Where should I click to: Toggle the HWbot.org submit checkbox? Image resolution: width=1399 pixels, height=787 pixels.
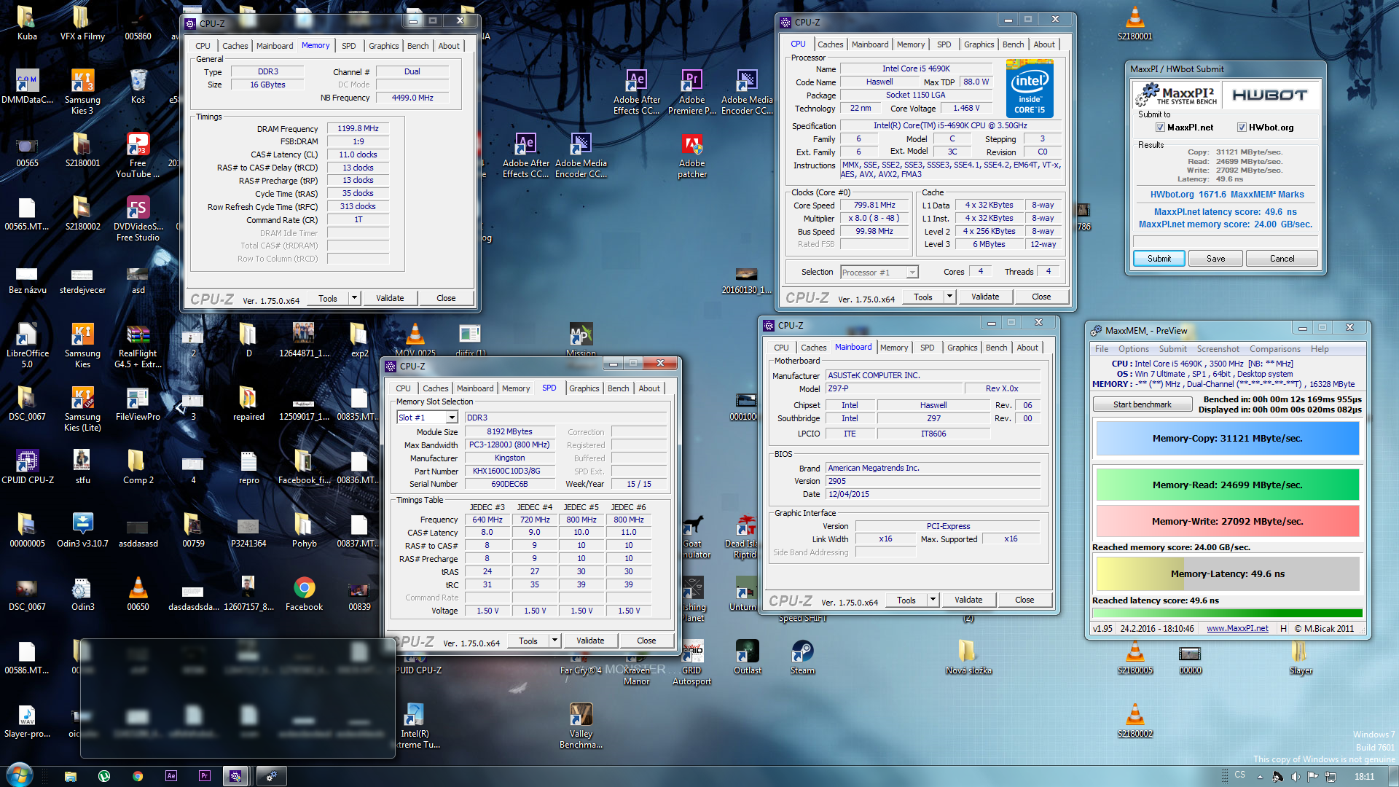pyautogui.click(x=1242, y=128)
